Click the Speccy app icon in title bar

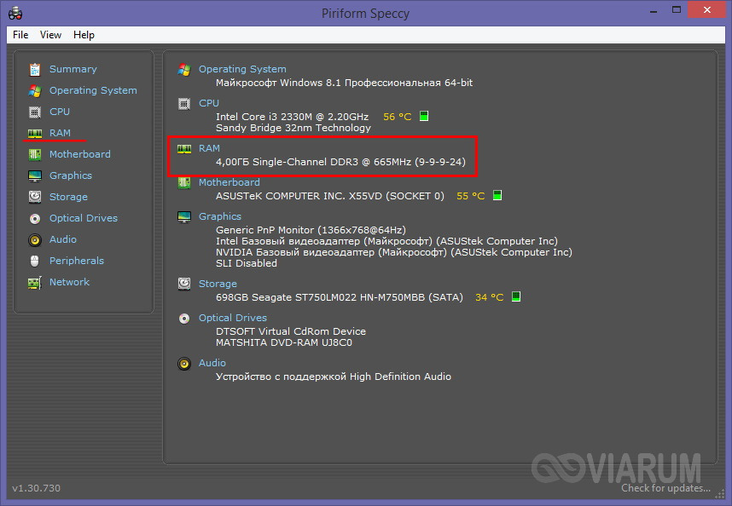[15, 13]
